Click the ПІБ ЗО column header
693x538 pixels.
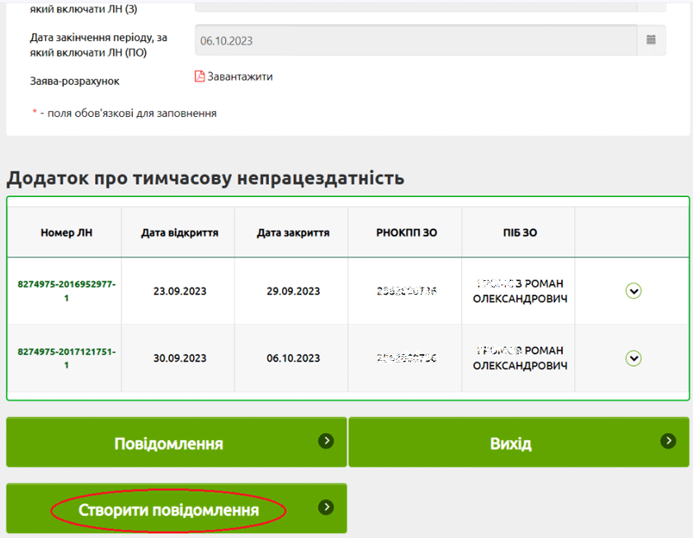coord(519,232)
